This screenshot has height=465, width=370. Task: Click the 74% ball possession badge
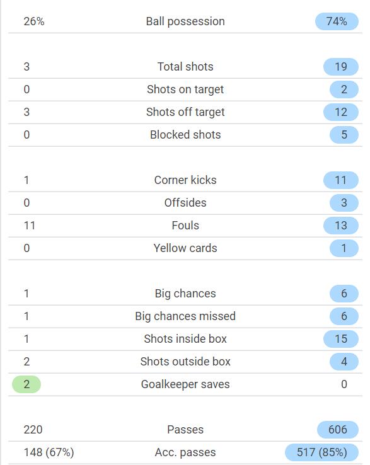click(x=337, y=21)
